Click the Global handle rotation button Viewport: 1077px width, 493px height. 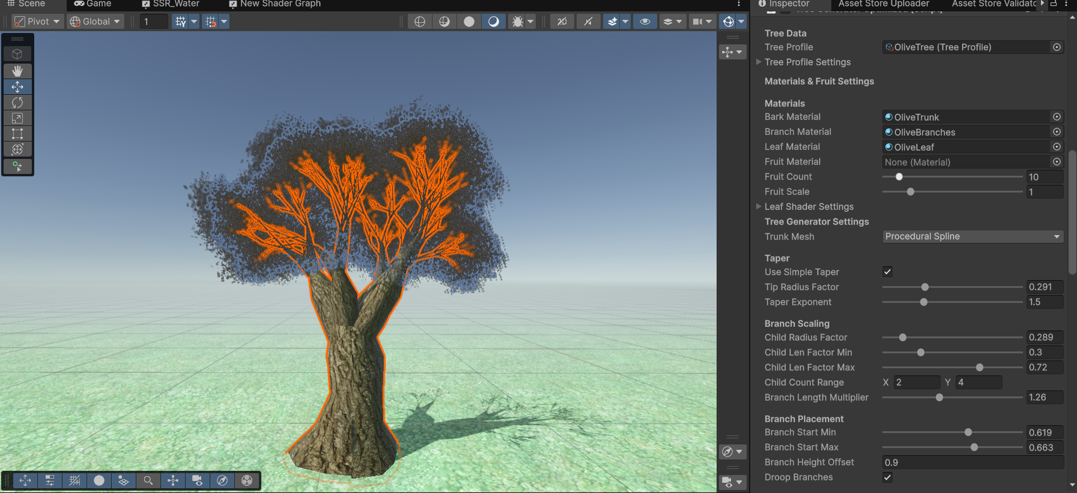[95, 22]
